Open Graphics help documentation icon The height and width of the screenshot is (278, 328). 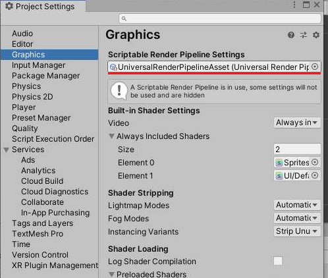pyautogui.click(x=291, y=35)
